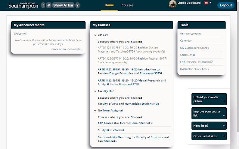239x149 pixels.
Task: Open Sustainability Elearning for Business and Law
Action: (x=133, y=139)
